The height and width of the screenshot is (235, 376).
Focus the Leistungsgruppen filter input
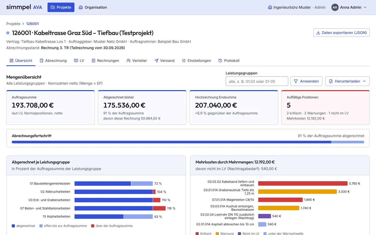pos(257,81)
